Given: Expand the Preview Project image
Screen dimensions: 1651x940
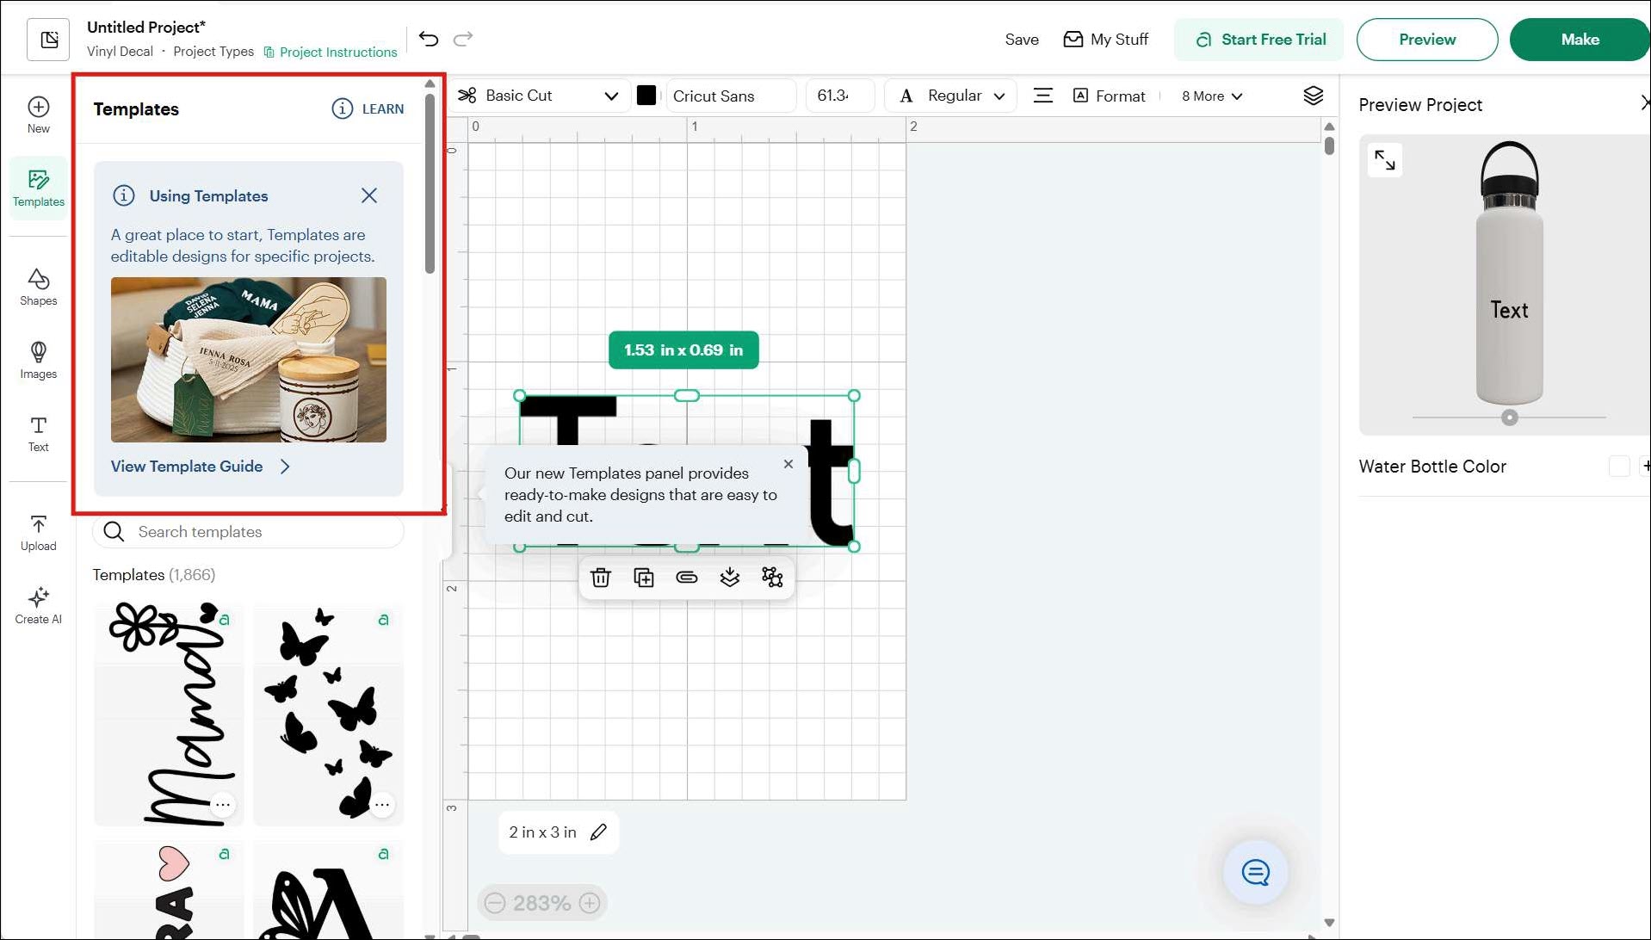Looking at the screenshot, I should pyautogui.click(x=1385, y=160).
